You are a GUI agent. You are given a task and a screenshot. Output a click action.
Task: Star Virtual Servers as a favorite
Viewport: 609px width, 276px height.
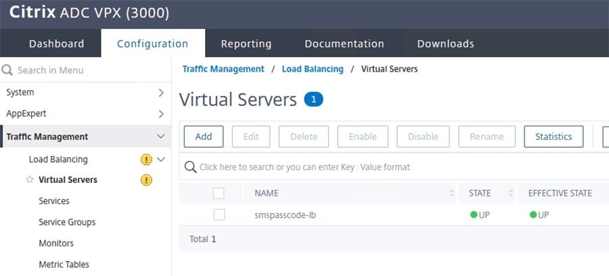(x=29, y=180)
